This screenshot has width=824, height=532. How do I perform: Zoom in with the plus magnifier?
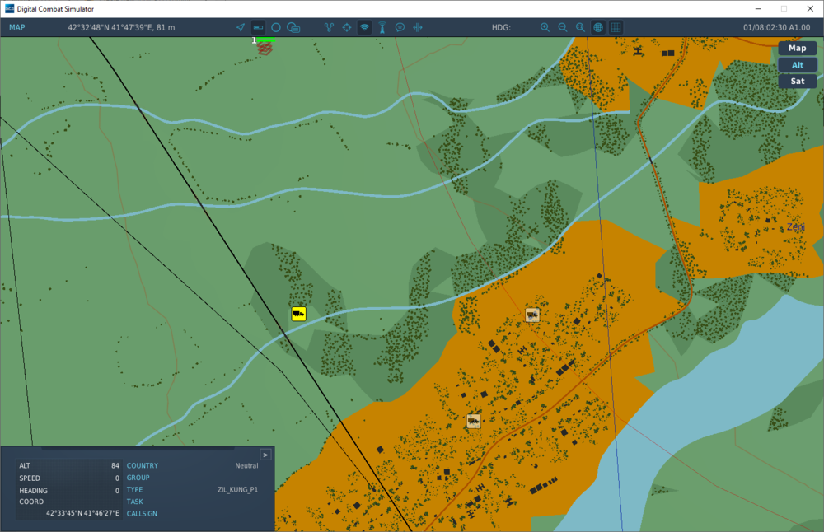[x=545, y=27]
